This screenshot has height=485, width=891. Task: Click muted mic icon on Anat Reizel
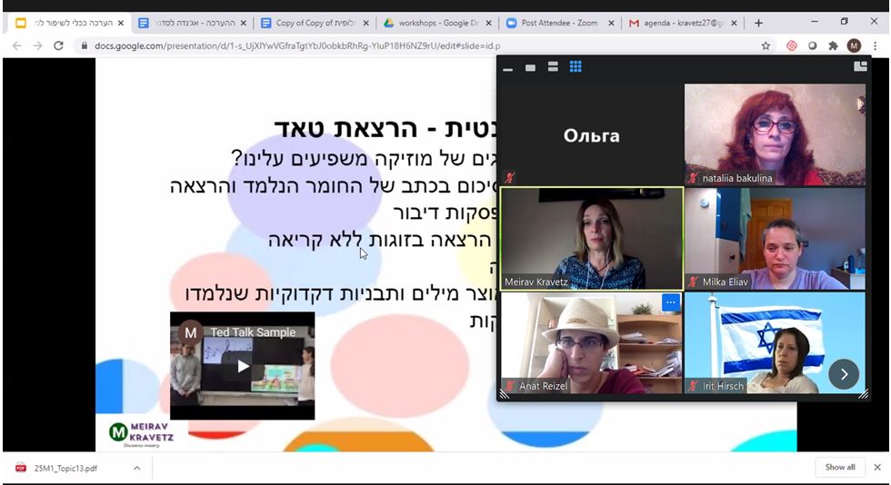coord(509,386)
